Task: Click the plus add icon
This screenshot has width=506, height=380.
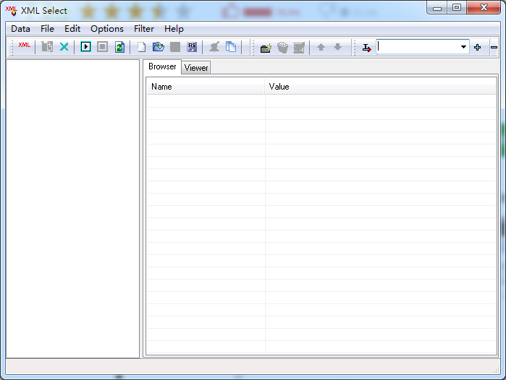Action: (478, 48)
